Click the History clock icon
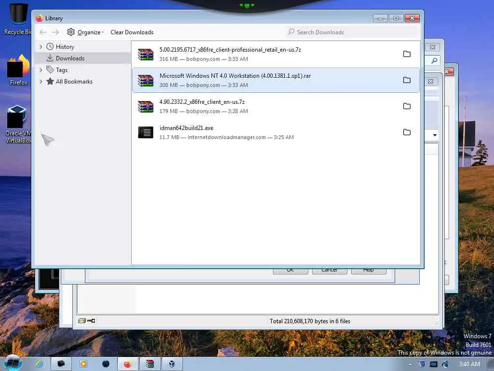This screenshot has width=494, height=371. 50,47
